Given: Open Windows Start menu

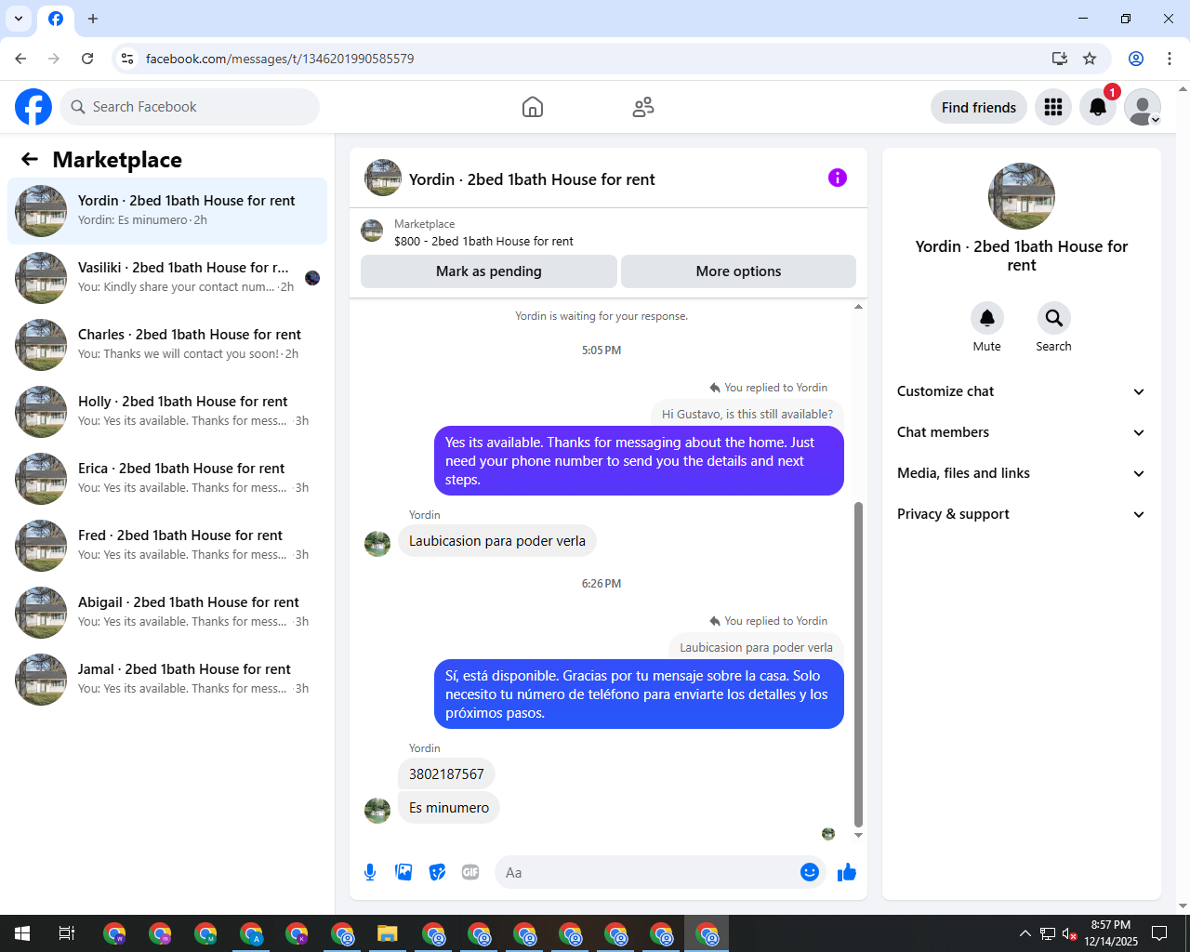Looking at the screenshot, I should point(22,933).
